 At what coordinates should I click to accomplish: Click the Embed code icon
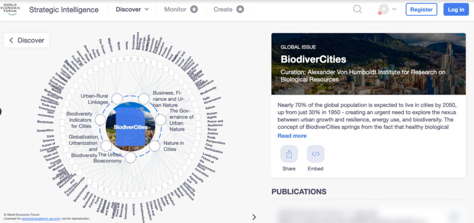pyautogui.click(x=315, y=154)
